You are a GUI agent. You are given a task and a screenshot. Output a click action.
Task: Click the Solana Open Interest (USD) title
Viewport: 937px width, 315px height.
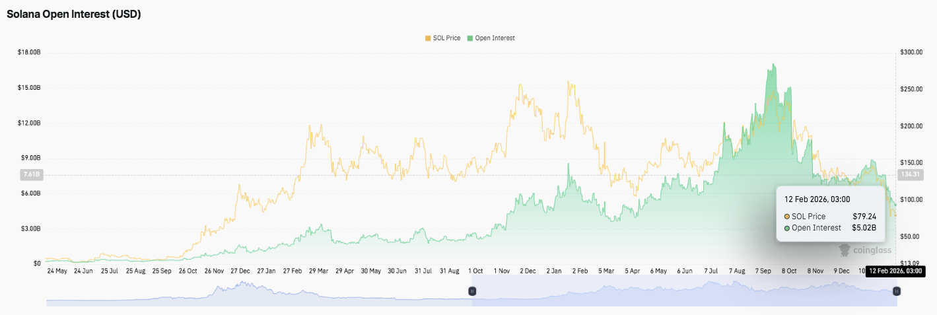(x=74, y=14)
